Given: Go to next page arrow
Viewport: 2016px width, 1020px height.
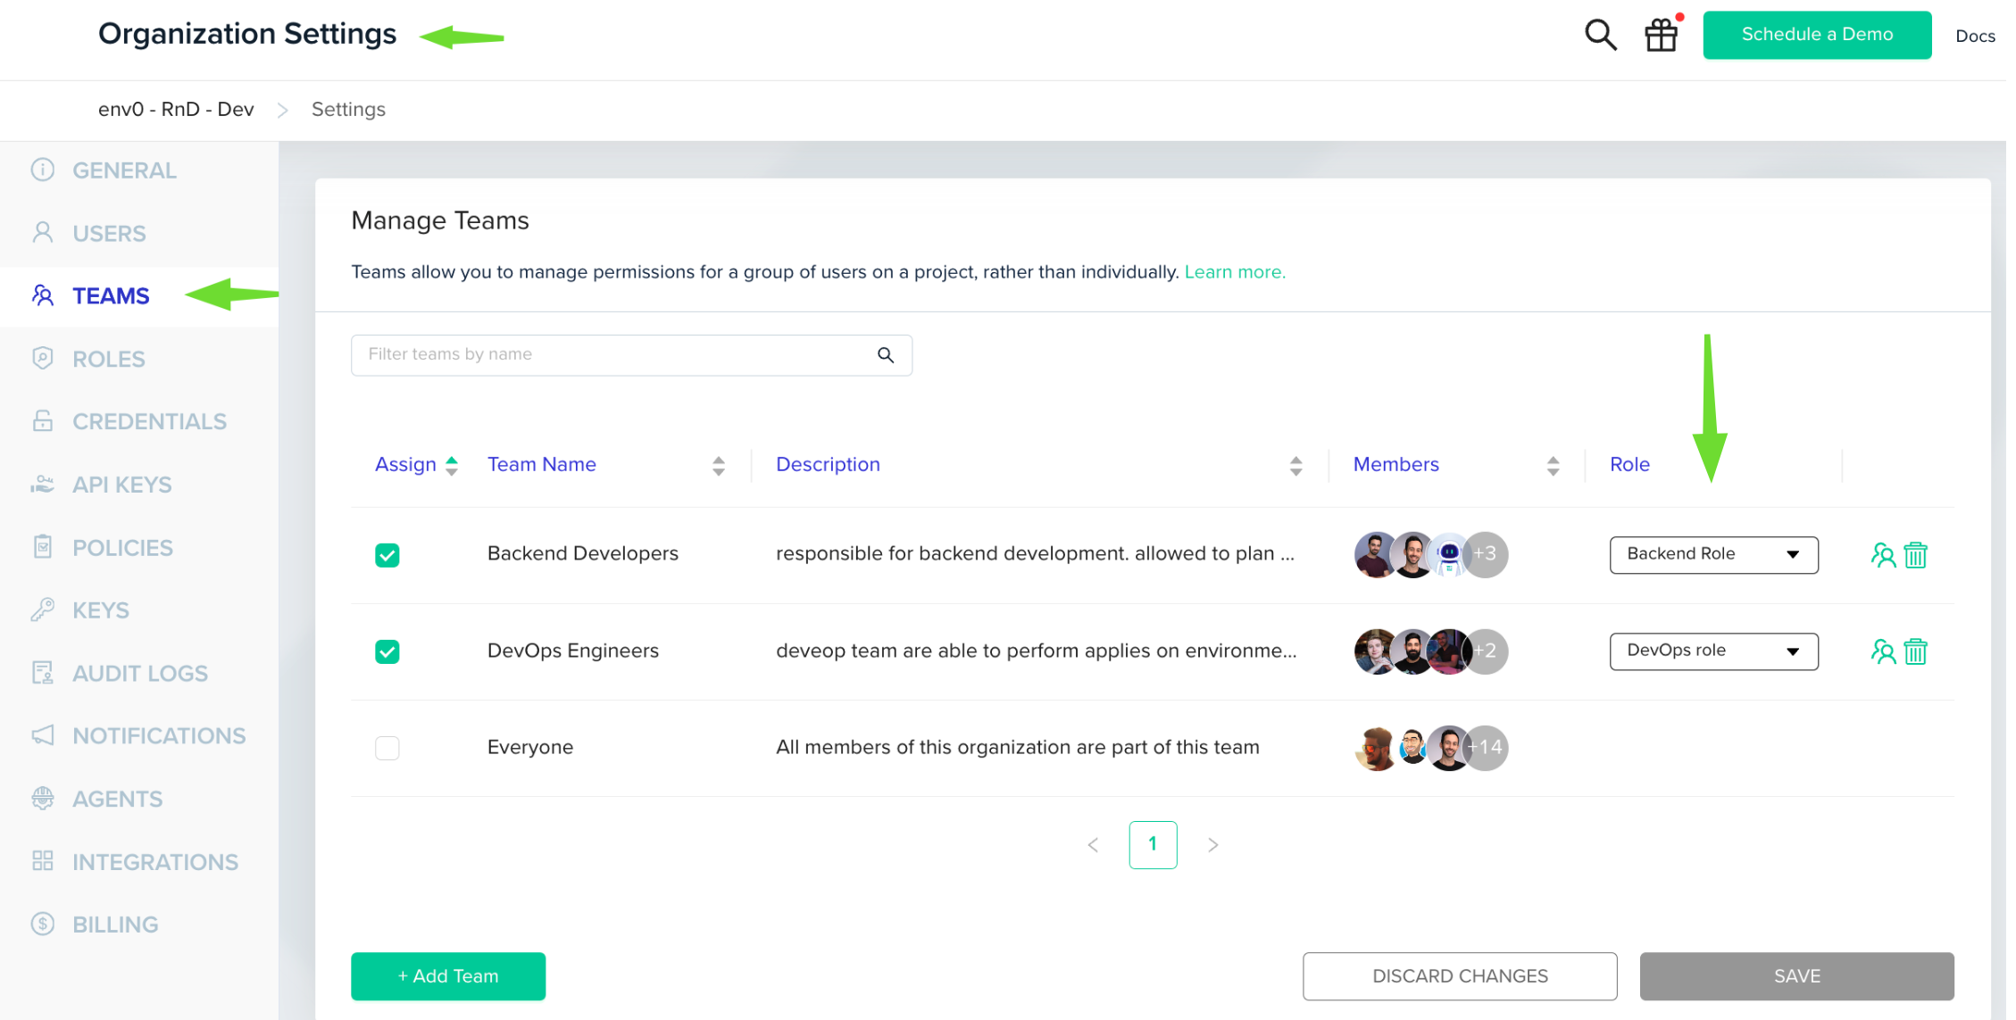Looking at the screenshot, I should pyautogui.click(x=1212, y=844).
